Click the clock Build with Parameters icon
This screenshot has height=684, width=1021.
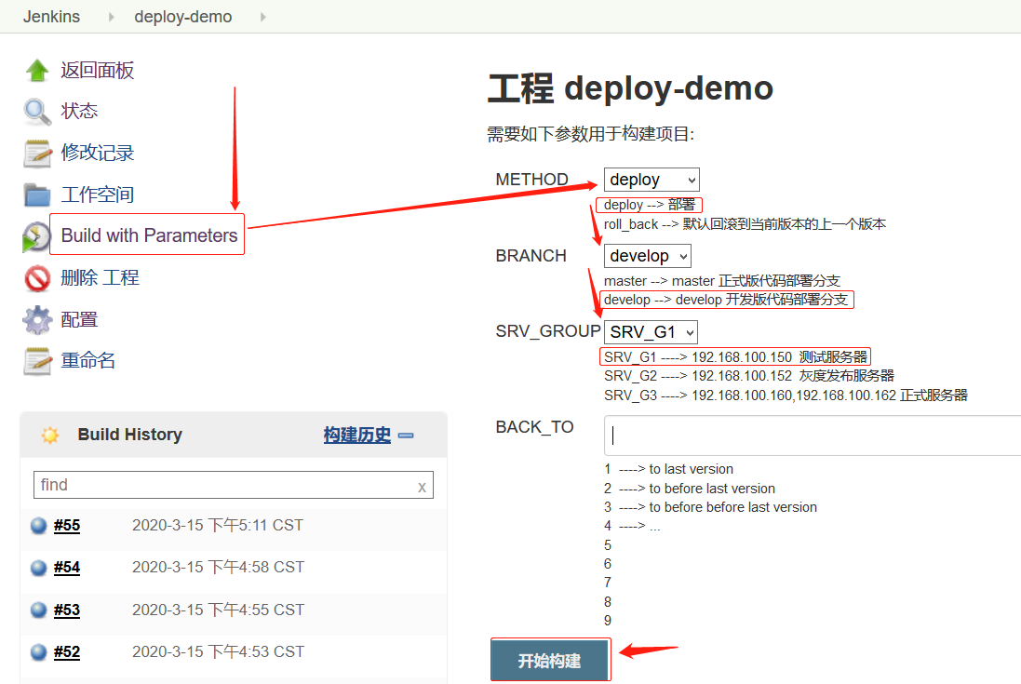35,236
